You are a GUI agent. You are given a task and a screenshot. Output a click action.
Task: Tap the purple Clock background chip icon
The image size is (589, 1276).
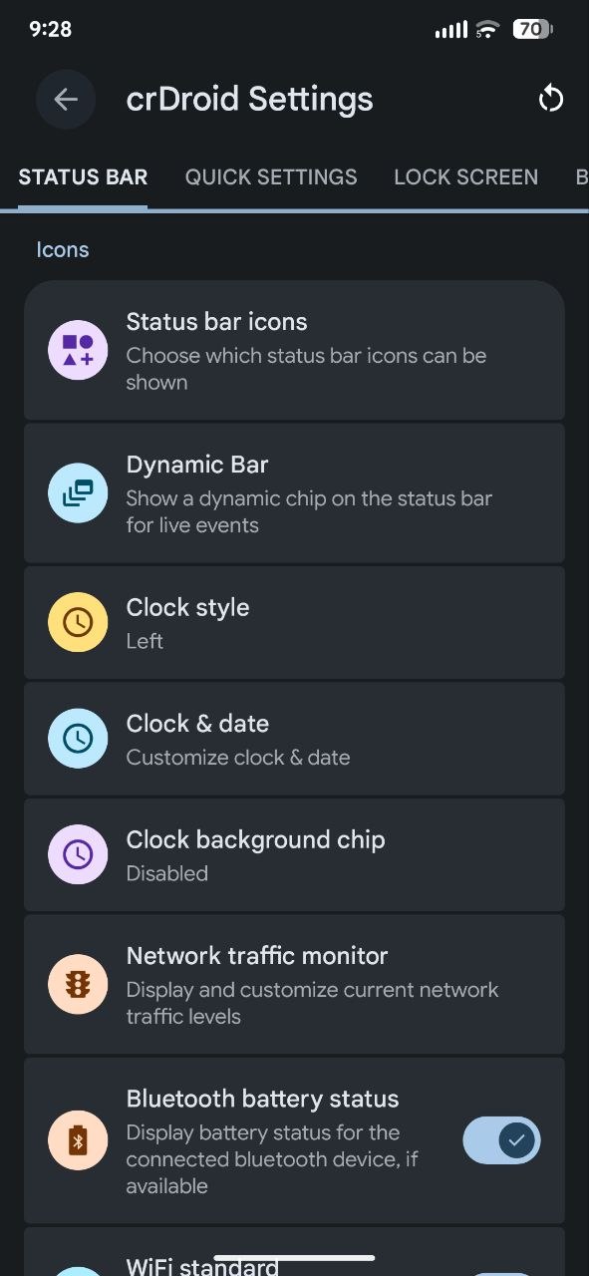coord(78,854)
